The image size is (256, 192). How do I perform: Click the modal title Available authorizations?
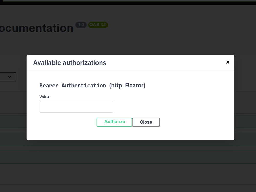coord(70,63)
